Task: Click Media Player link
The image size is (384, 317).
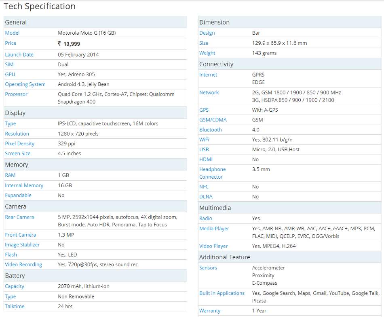Action: 214,229
